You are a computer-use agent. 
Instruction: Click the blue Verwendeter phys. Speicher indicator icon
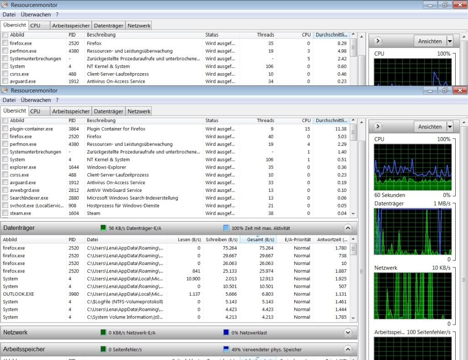[226, 349]
